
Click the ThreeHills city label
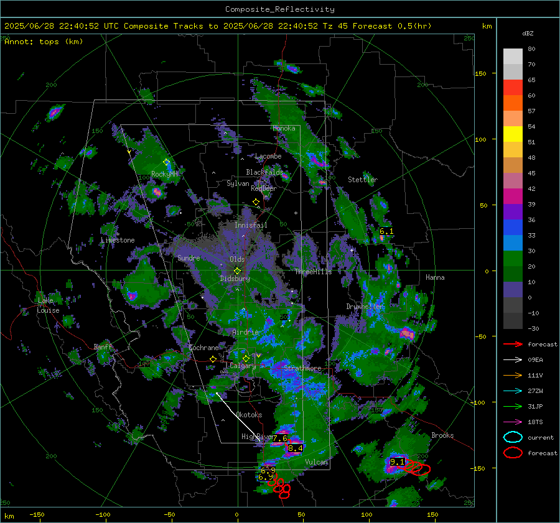pyautogui.click(x=313, y=272)
